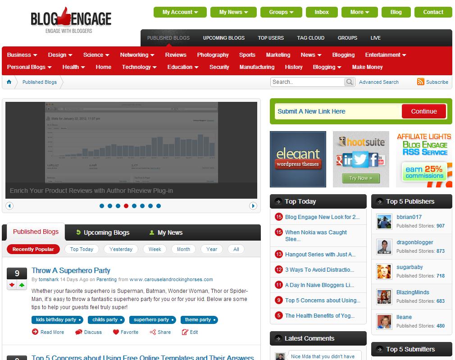This screenshot has width=455, height=360.
Task: Click the Top 5 Publishers arrow icon
Action: click(379, 201)
